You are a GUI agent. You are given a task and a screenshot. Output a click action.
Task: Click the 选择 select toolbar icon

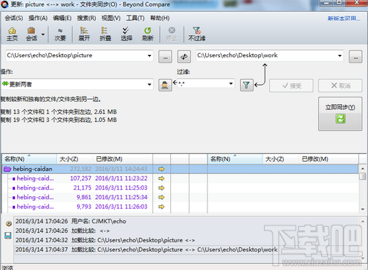(126, 33)
